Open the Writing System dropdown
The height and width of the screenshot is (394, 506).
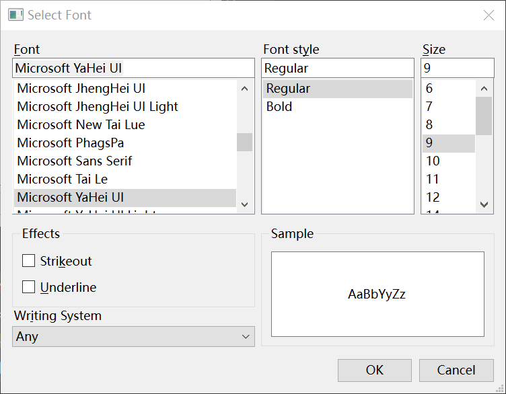133,337
